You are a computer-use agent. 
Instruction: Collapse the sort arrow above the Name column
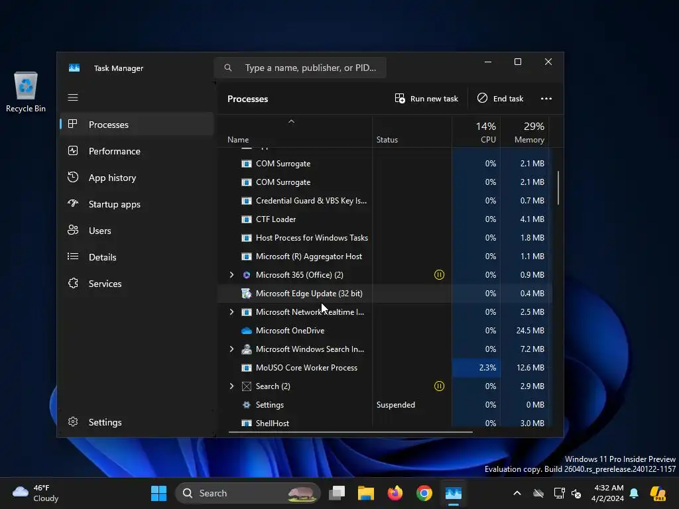[x=292, y=122]
